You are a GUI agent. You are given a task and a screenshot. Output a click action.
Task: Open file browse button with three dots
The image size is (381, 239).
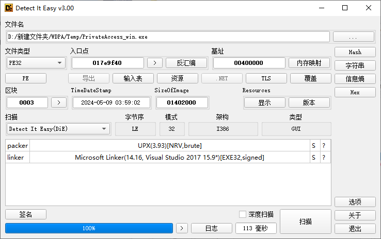pos(353,37)
